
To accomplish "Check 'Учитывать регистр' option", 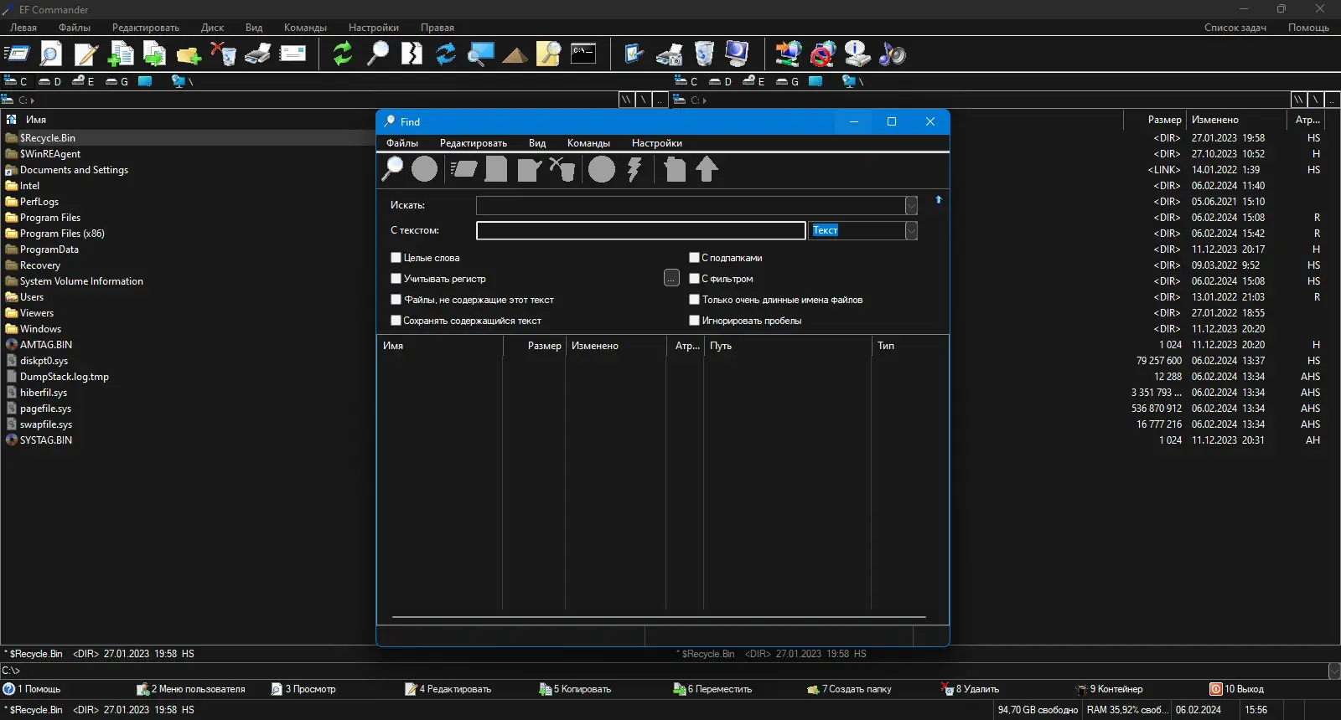I will (396, 279).
